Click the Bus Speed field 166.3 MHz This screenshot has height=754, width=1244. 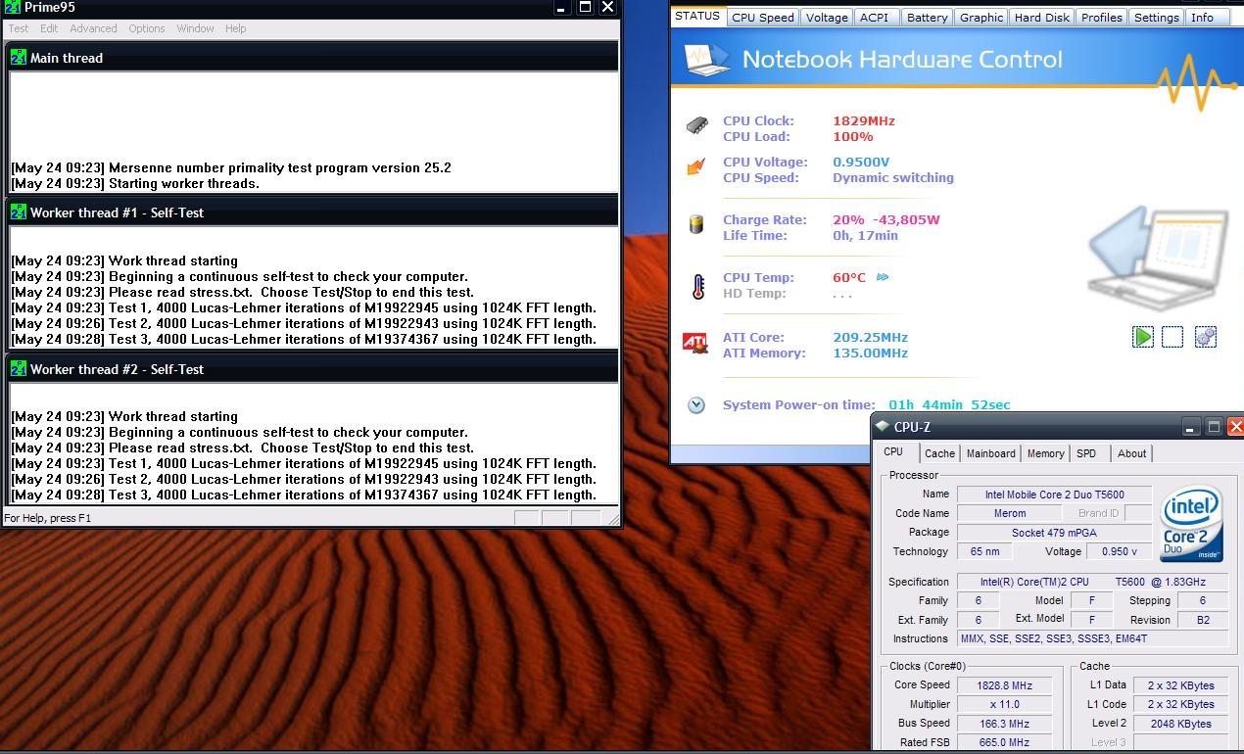pos(1004,724)
